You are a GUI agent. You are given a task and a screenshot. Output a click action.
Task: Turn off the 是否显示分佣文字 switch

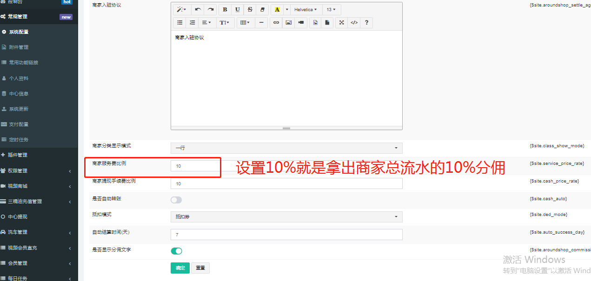click(176, 251)
